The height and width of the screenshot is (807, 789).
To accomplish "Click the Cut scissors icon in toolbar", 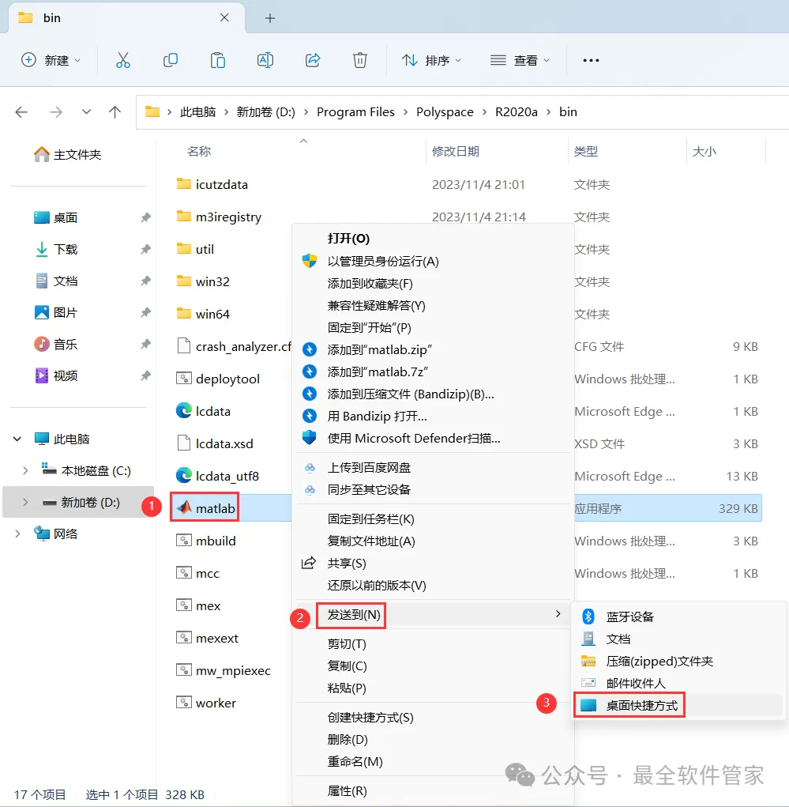I will 123,60.
